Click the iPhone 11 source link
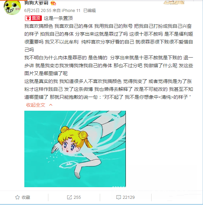This screenshot has height=205, width=203. click(71, 11)
